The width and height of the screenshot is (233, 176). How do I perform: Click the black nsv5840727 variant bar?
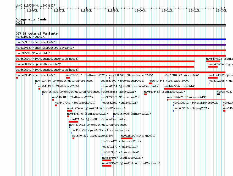(x=218, y=94)
